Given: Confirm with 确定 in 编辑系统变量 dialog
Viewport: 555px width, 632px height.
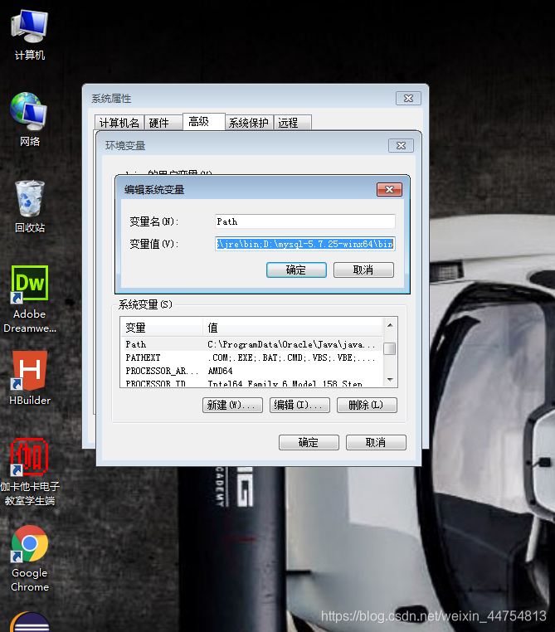Looking at the screenshot, I should click(x=296, y=270).
